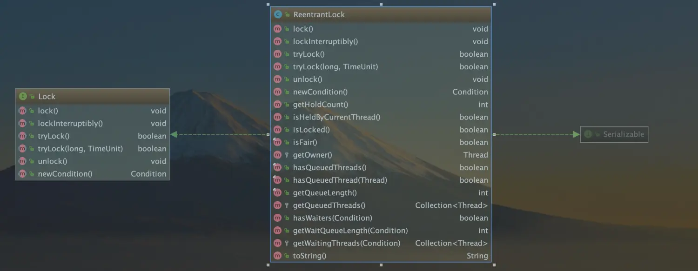Viewport: 698px width, 271px height.
Task: Click the interface icon beside Serializable
Action: coord(588,134)
